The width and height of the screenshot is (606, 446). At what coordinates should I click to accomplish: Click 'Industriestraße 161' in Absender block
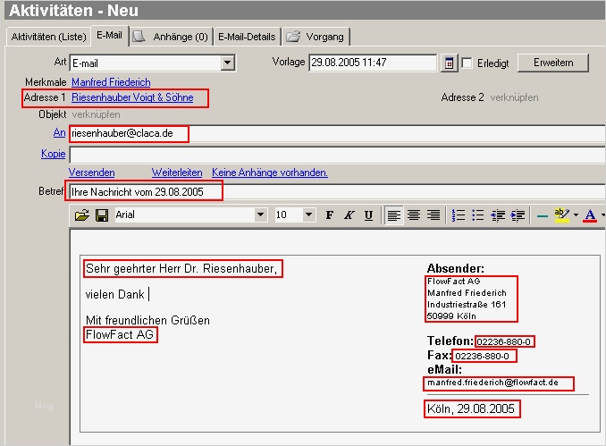pyautogui.click(x=467, y=305)
